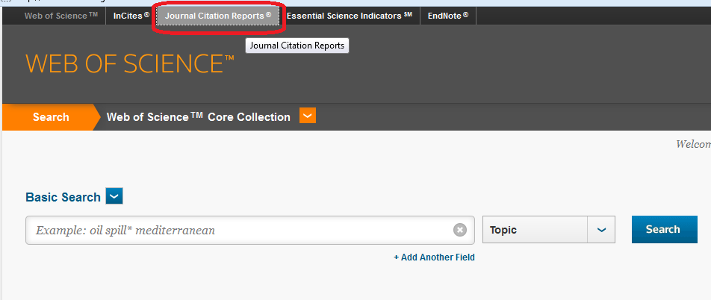Open the Journal Citation Reports tab
The width and height of the screenshot is (711, 300).
tap(218, 16)
